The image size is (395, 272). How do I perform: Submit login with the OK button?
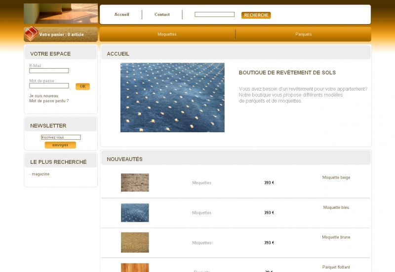point(82,86)
